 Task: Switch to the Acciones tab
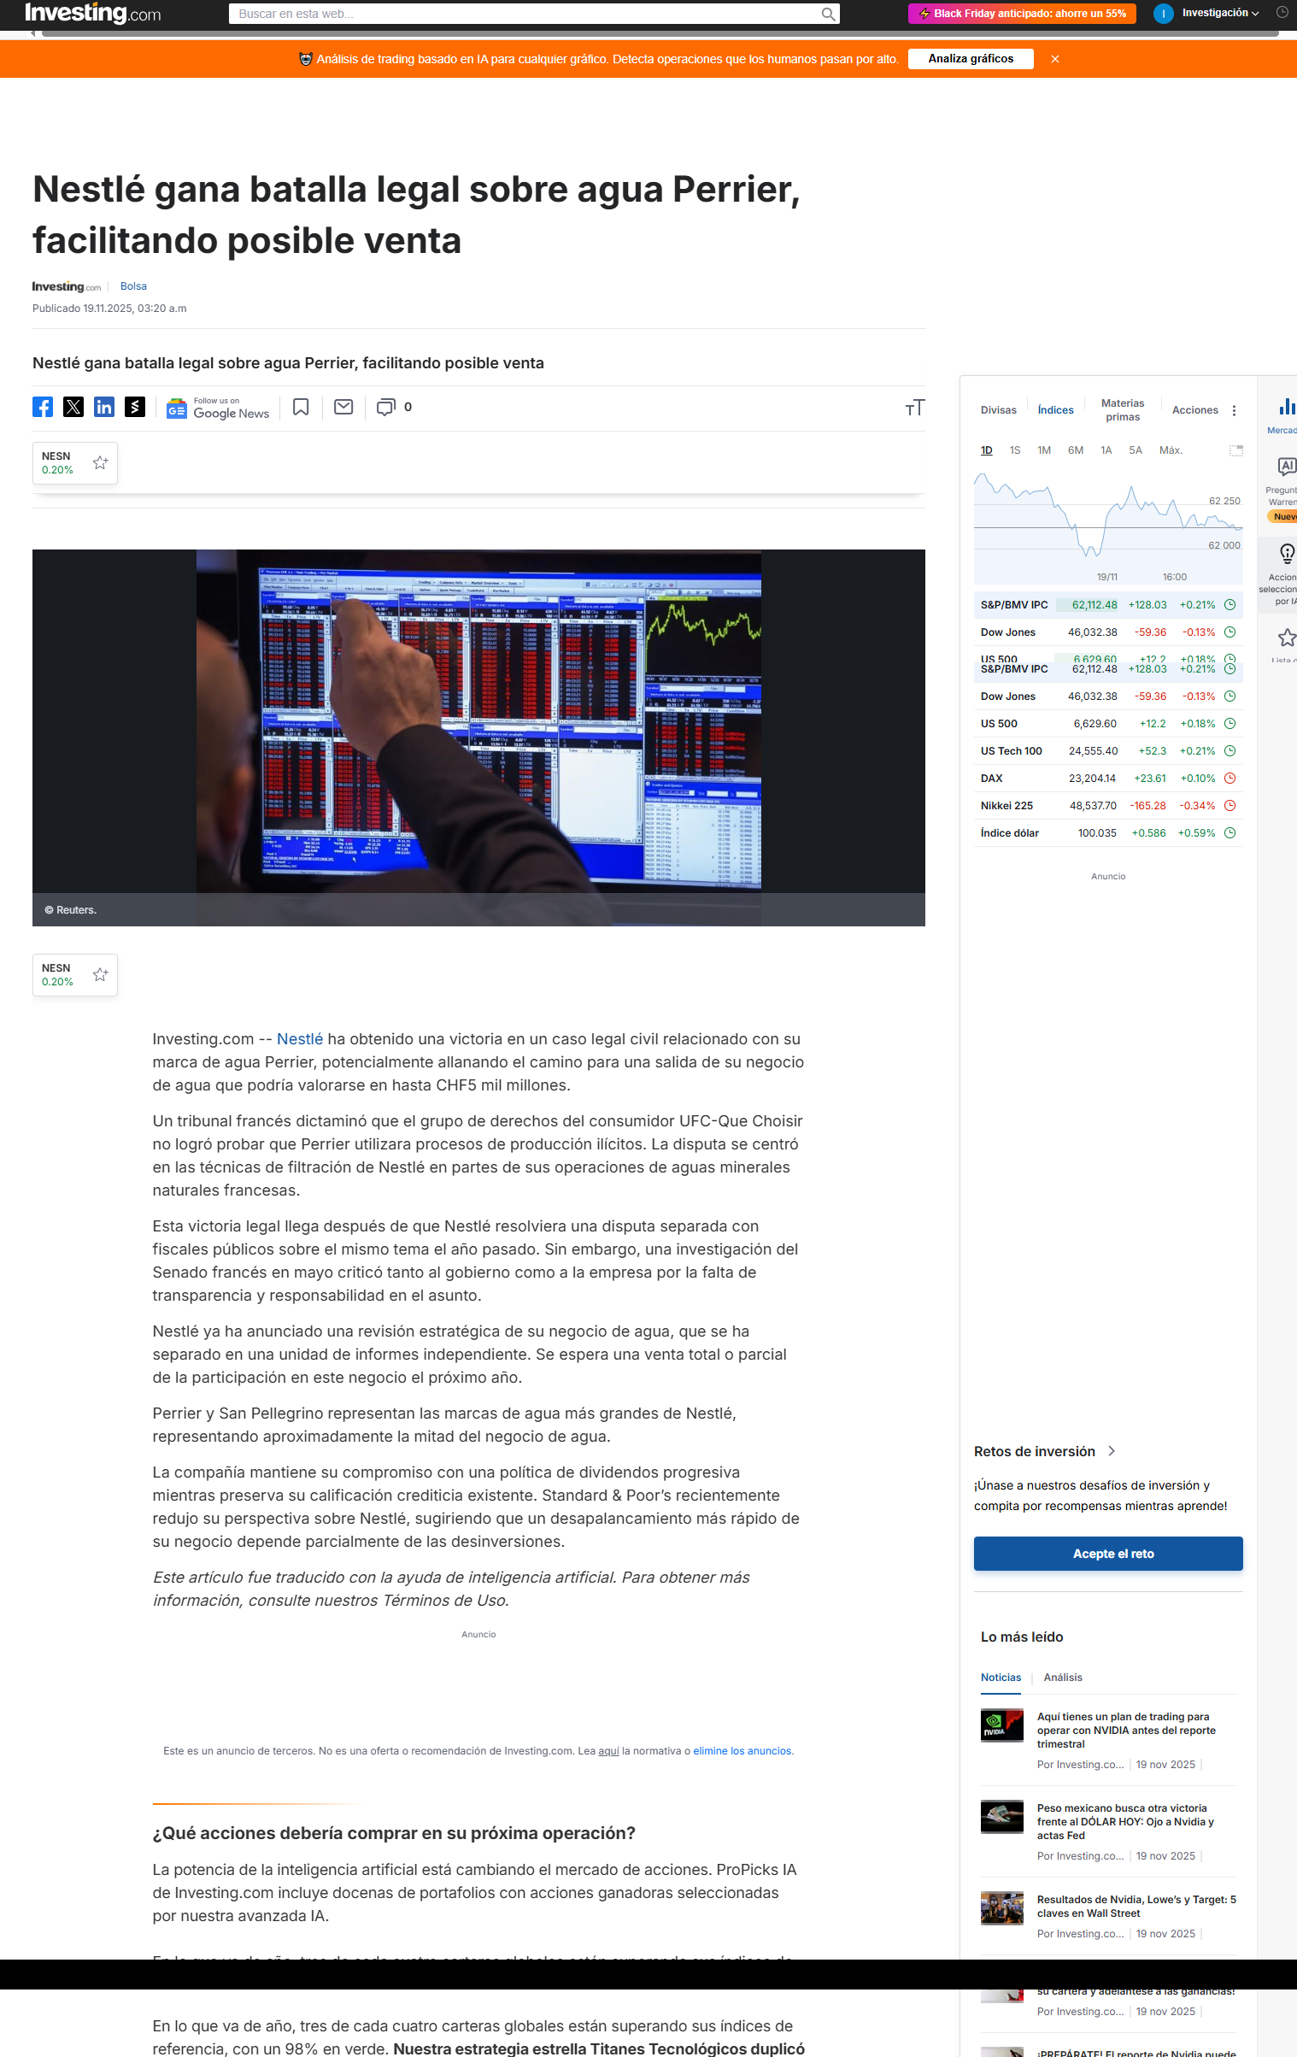(x=1195, y=410)
